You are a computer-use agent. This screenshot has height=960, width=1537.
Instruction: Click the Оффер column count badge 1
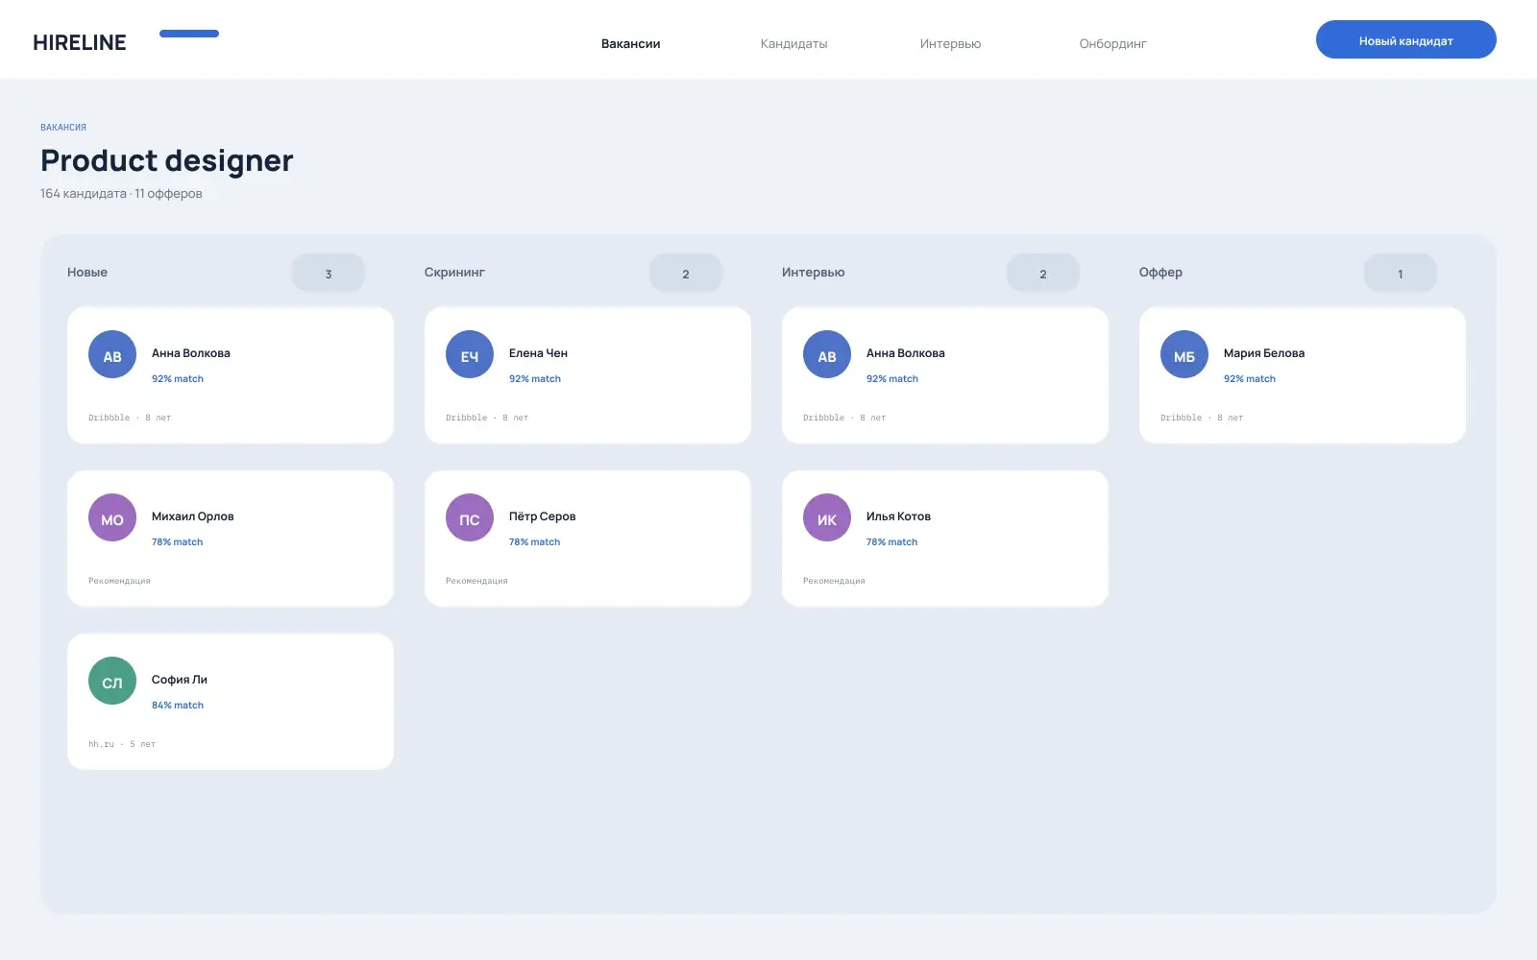[x=1401, y=273]
